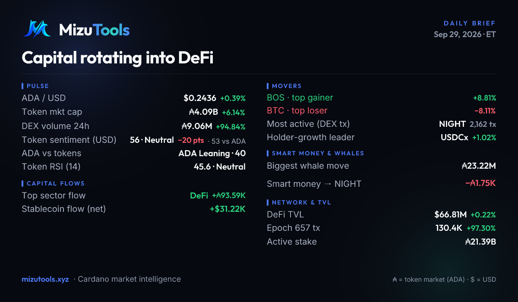Click the Smart money NIGHT negative value
Image resolution: width=518 pixels, height=302 pixels.
tap(480, 183)
